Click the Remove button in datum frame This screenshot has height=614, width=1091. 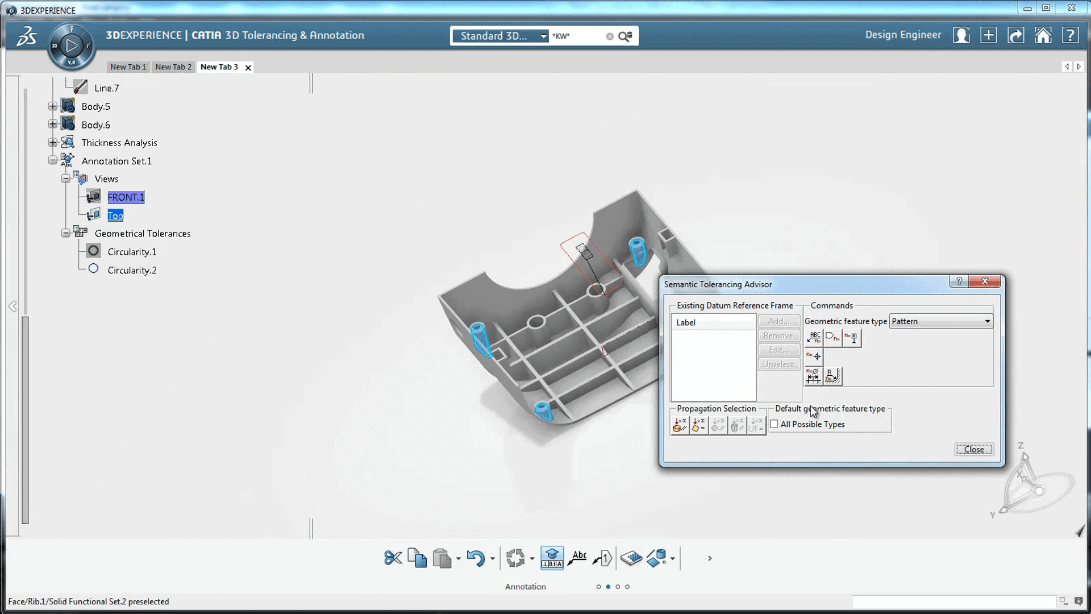coord(778,335)
